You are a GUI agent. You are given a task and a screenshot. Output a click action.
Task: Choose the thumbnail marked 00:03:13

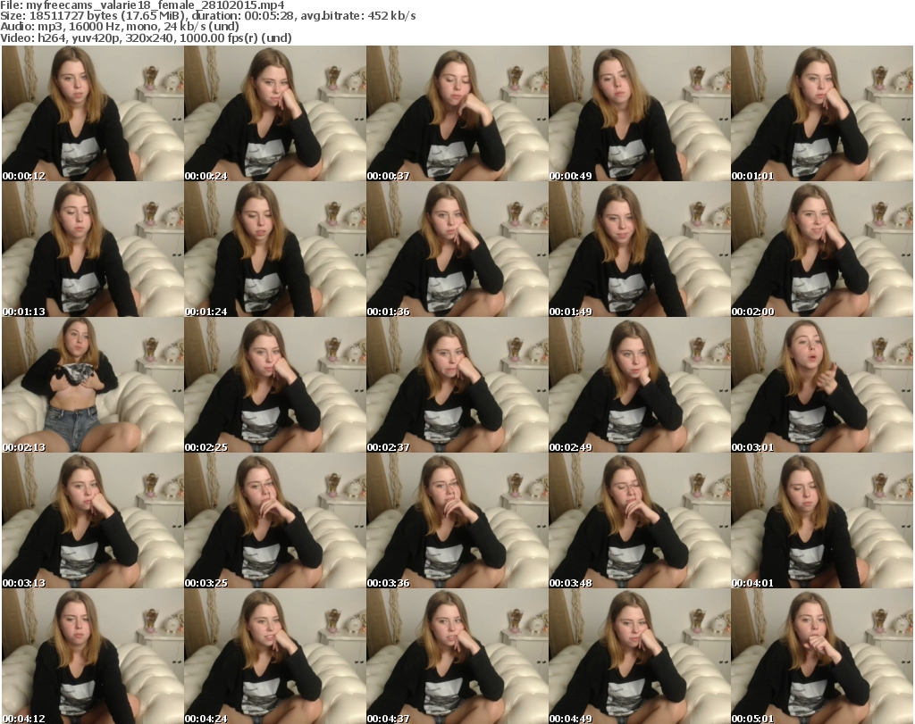tap(93, 520)
